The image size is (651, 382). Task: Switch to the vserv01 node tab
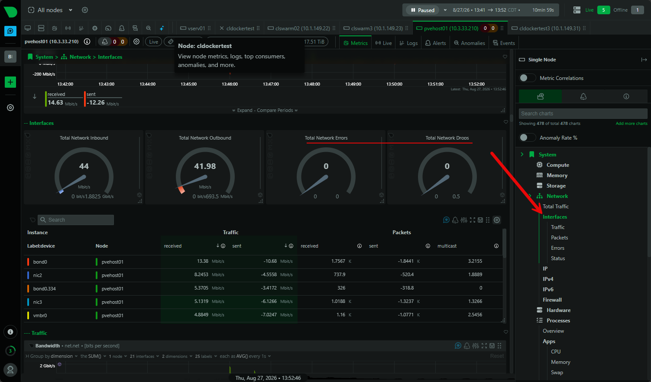pyautogui.click(x=196, y=28)
